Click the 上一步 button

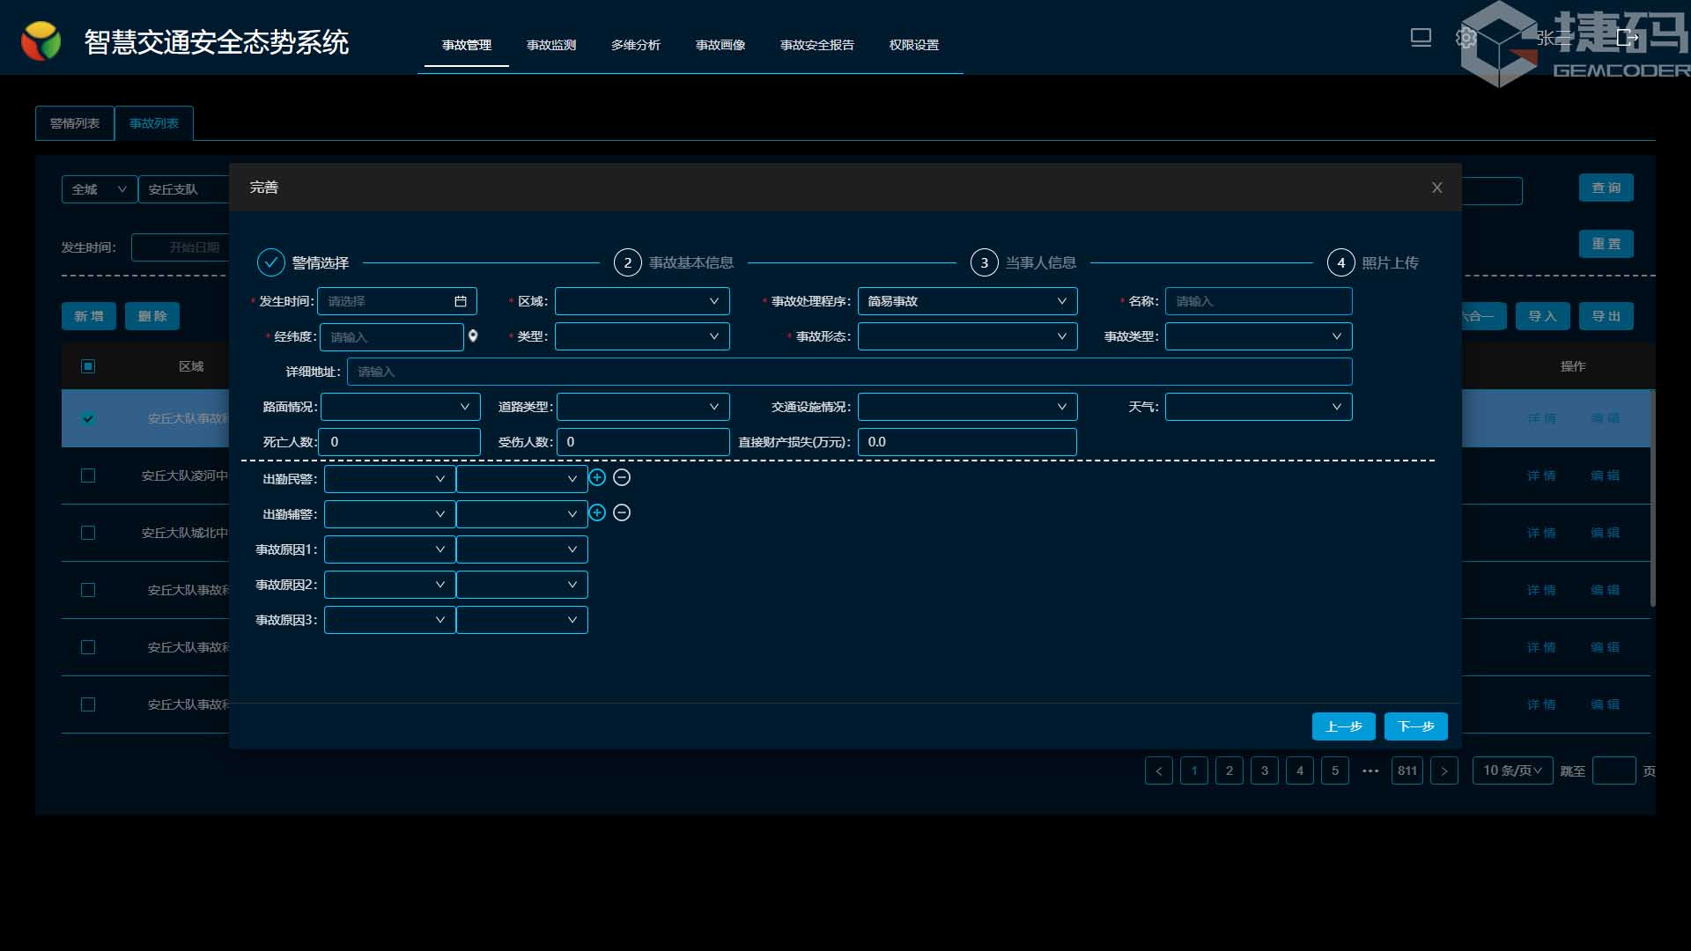pyautogui.click(x=1343, y=726)
